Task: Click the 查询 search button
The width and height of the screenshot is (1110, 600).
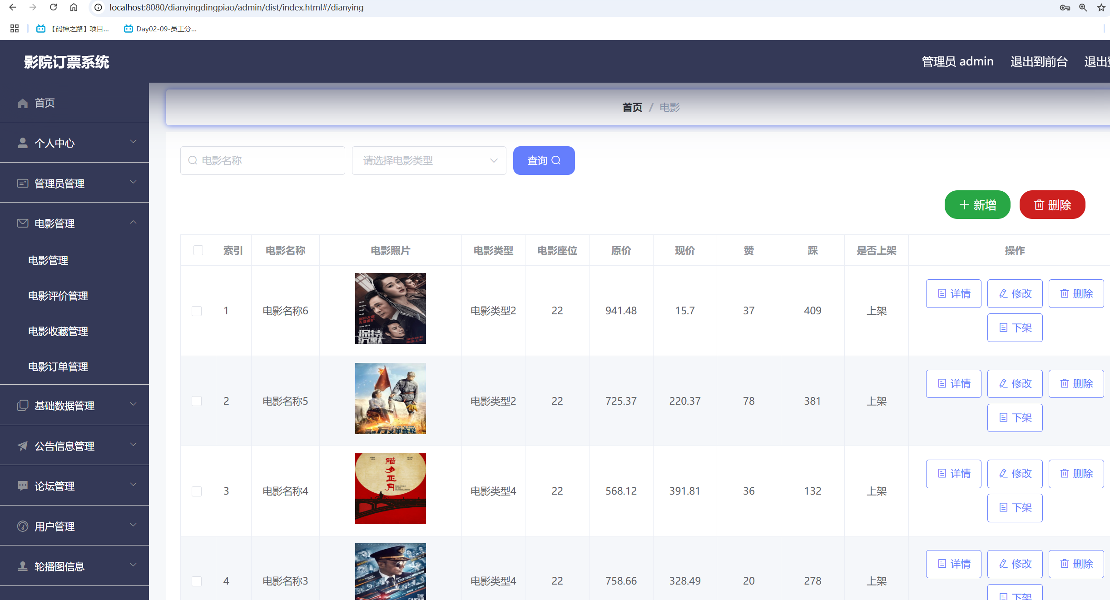Action: click(x=544, y=160)
